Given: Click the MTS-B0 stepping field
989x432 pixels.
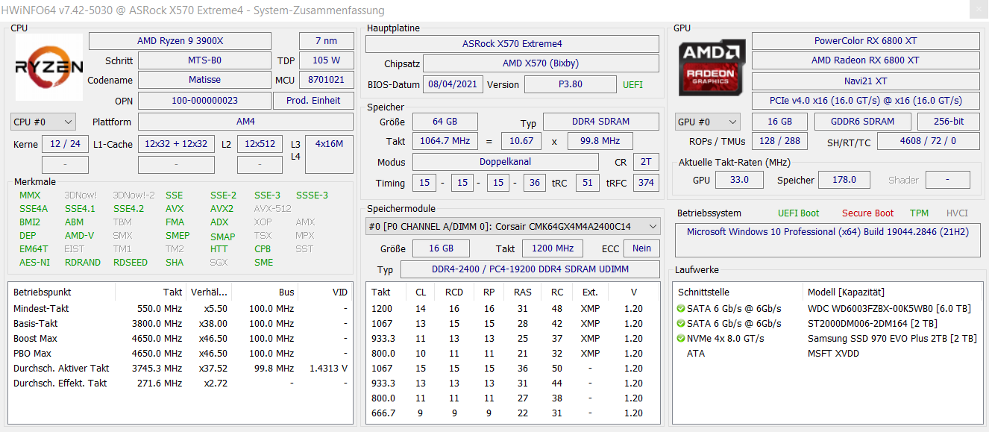Looking at the screenshot, I should coord(204,60).
